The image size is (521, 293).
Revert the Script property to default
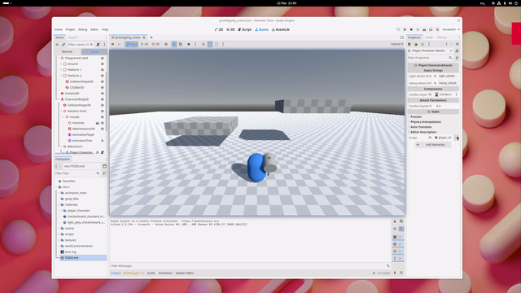click(430, 138)
